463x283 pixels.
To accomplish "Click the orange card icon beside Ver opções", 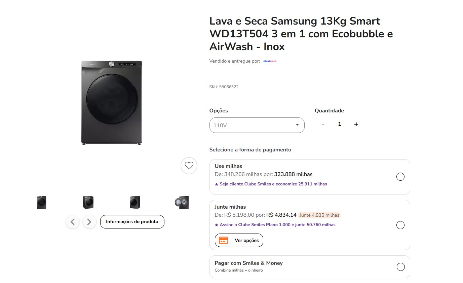I will 224,240.
